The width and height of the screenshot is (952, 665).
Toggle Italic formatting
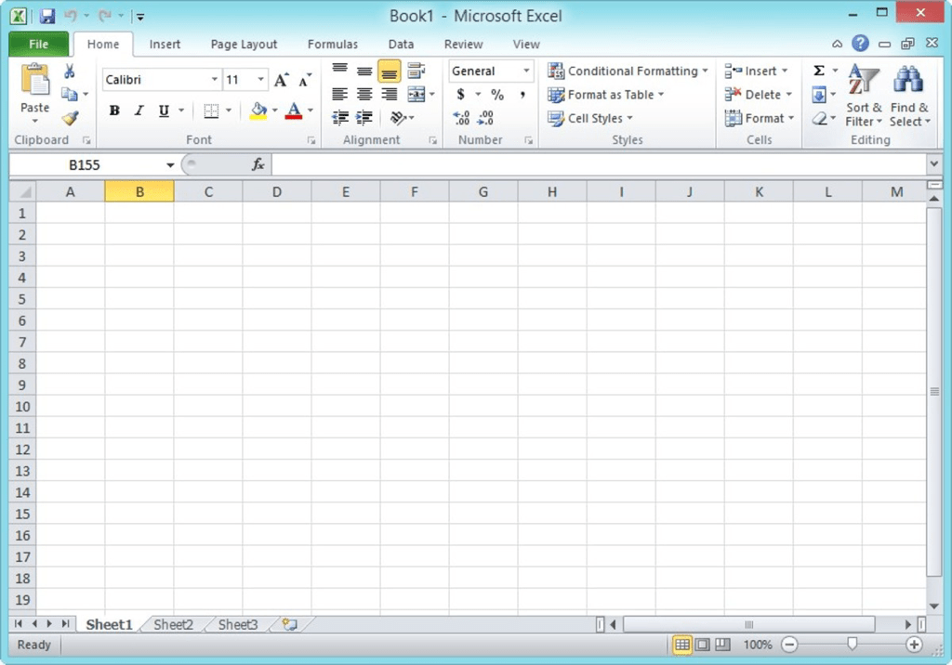click(139, 111)
